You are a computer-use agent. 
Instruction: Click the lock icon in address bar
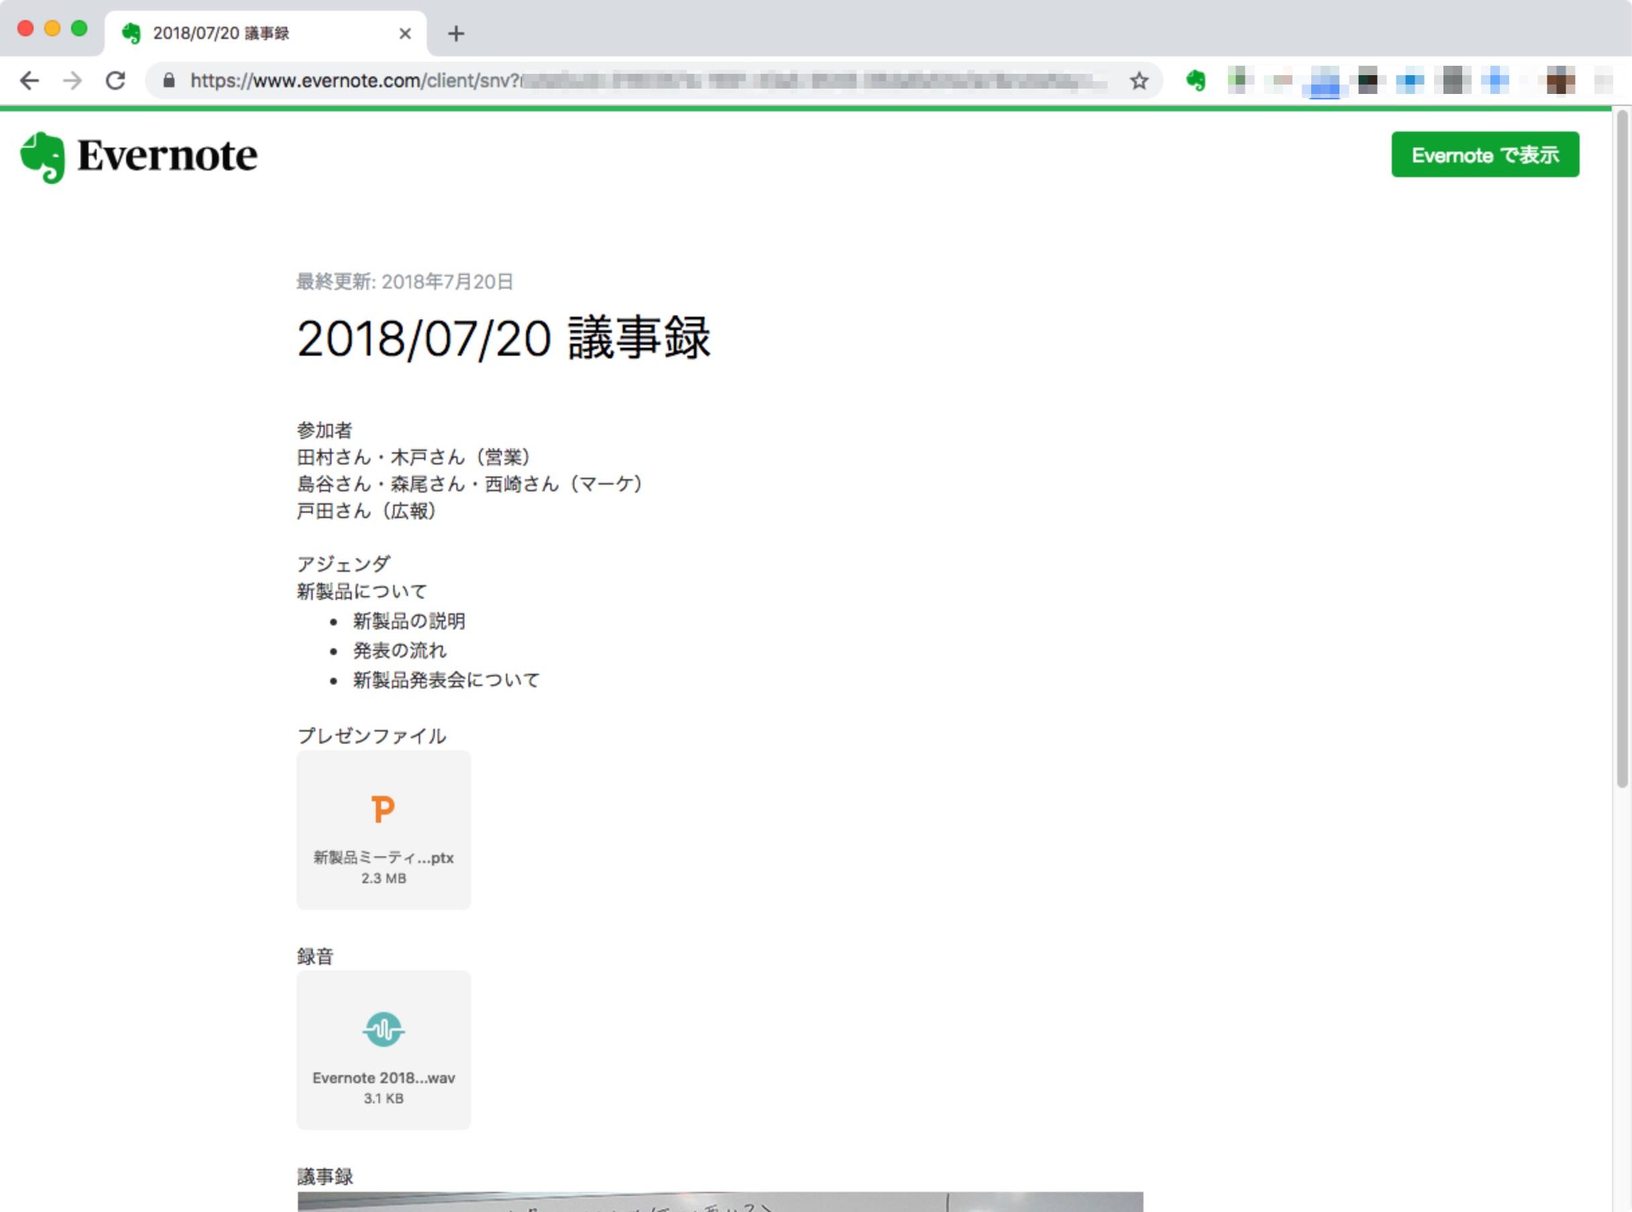168,81
